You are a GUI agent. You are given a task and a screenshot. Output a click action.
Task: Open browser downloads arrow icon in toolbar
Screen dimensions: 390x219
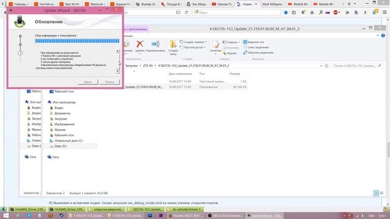pos(365,12)
